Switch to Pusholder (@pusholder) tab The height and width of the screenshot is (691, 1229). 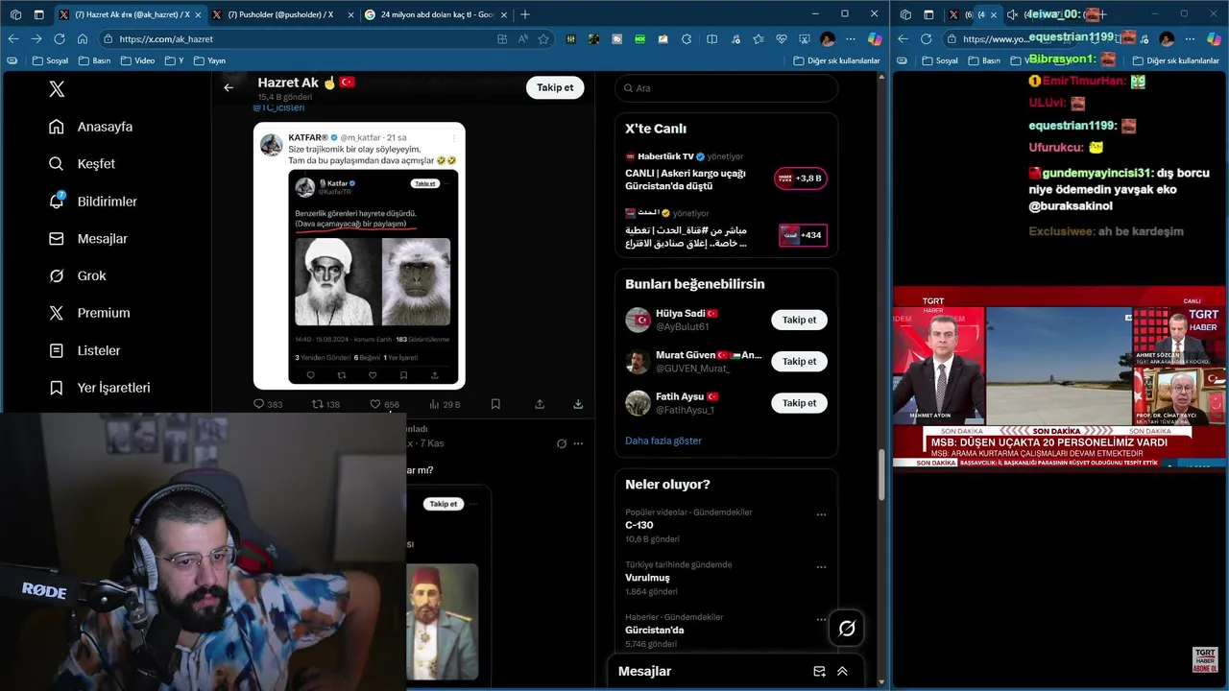[281, 14]
